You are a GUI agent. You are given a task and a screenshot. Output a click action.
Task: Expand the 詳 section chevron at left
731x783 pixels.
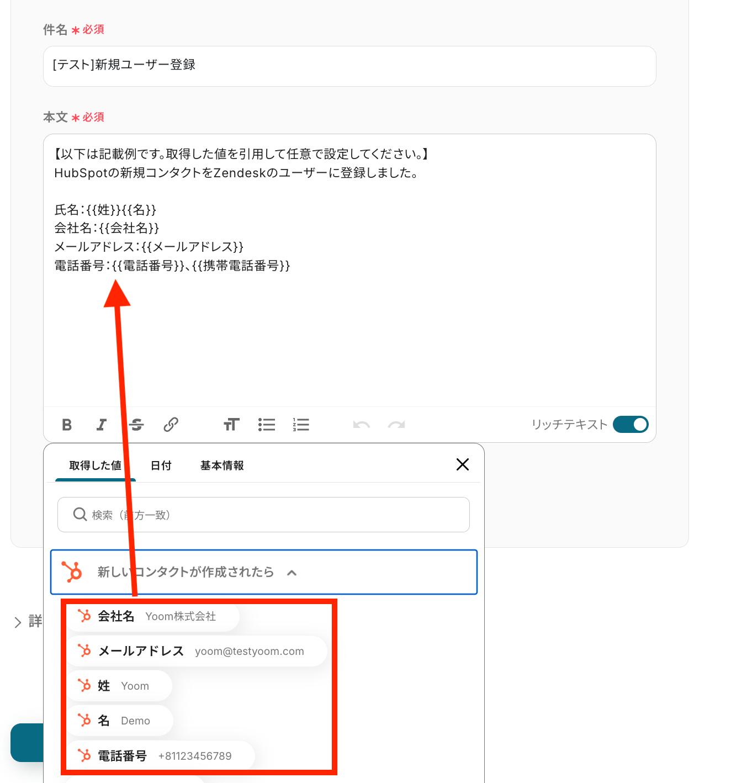(18, 622)
